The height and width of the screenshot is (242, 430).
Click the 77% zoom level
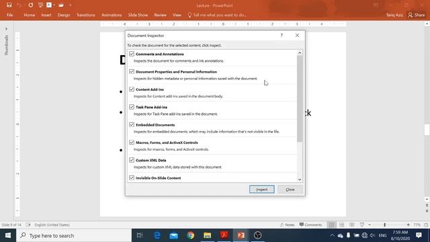(x=417, y=225)
